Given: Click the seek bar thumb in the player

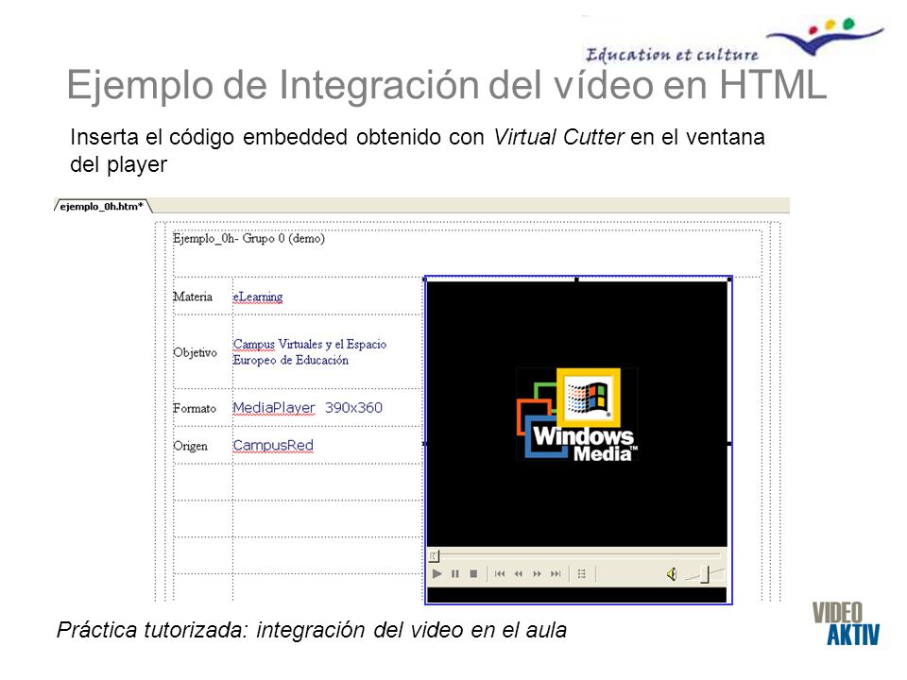Looking at the screenshot, I should [x=435, y=555].
